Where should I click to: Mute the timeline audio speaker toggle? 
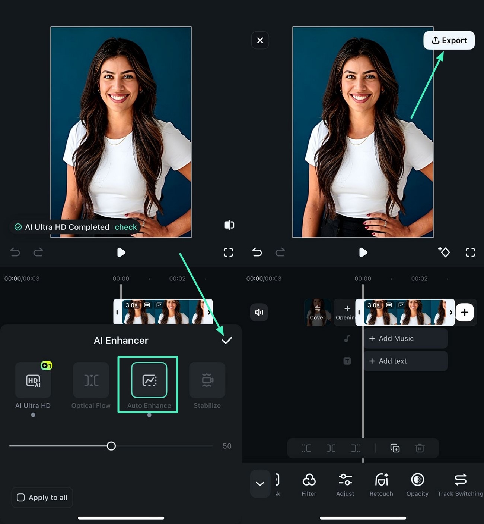click(259, 313)
